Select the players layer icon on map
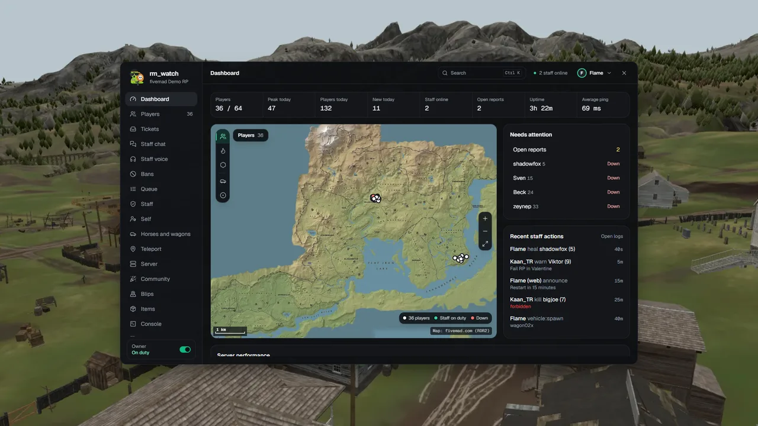This screenshot has height=426, width=758. click(x=223, y=136)
